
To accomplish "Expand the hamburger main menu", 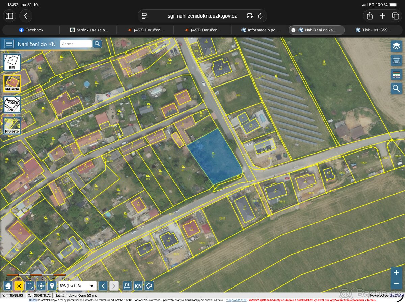I will (9, 44).
